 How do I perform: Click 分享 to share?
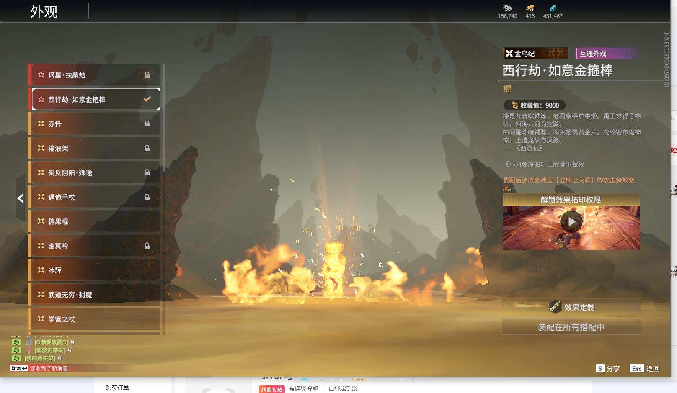coord(613,369)
